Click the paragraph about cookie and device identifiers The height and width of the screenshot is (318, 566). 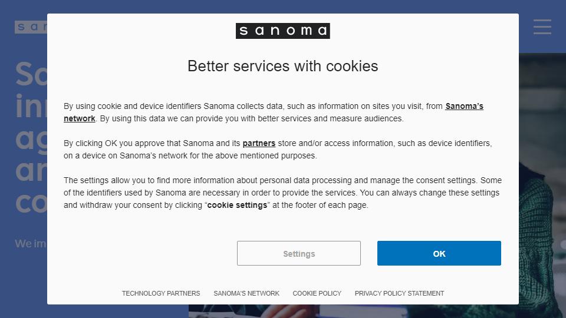[274, 112]
